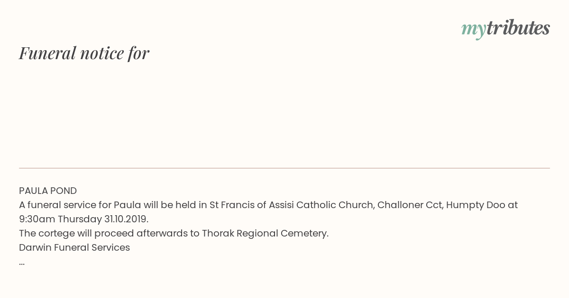Click the blank area below the heading
The width and height of the screenshot is (569, 298).
(x=284, y=116)
